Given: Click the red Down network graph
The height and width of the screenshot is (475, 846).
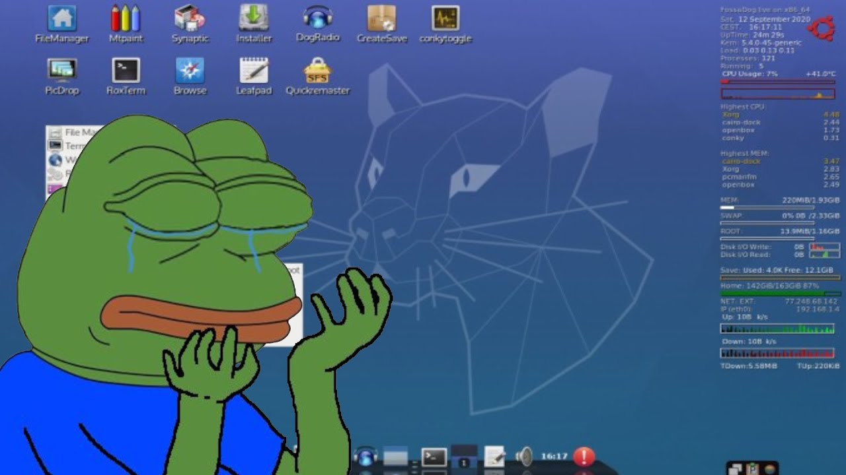Looking at the screenshot, I should point(777,354).
